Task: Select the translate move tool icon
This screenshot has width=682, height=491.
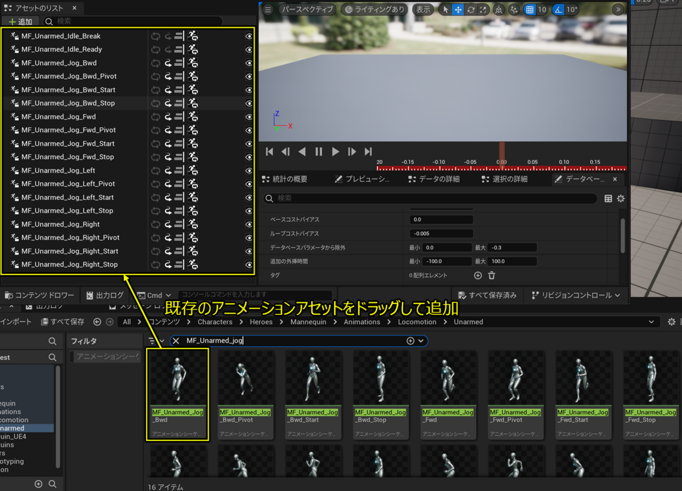Action: [458, 9]
